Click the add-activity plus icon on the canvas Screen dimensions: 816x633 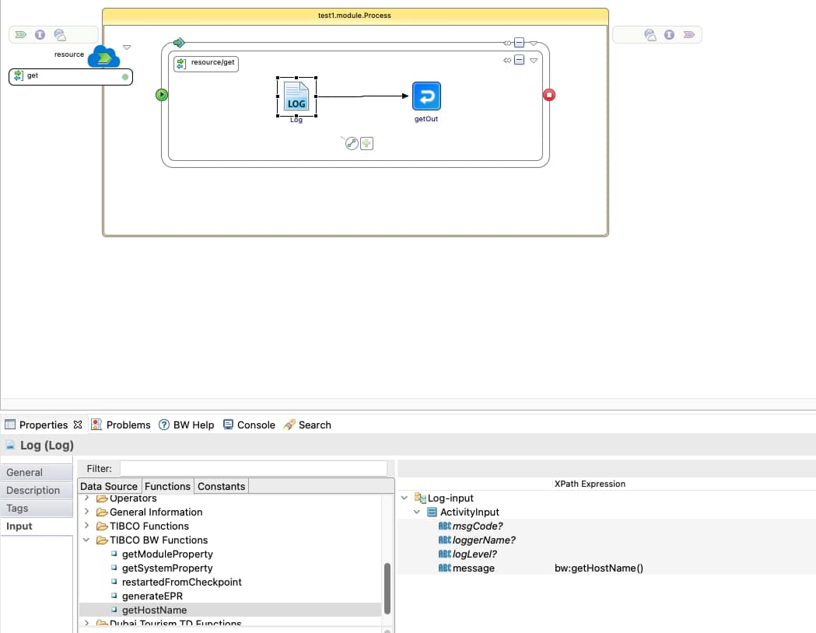(x=366, y=143)
